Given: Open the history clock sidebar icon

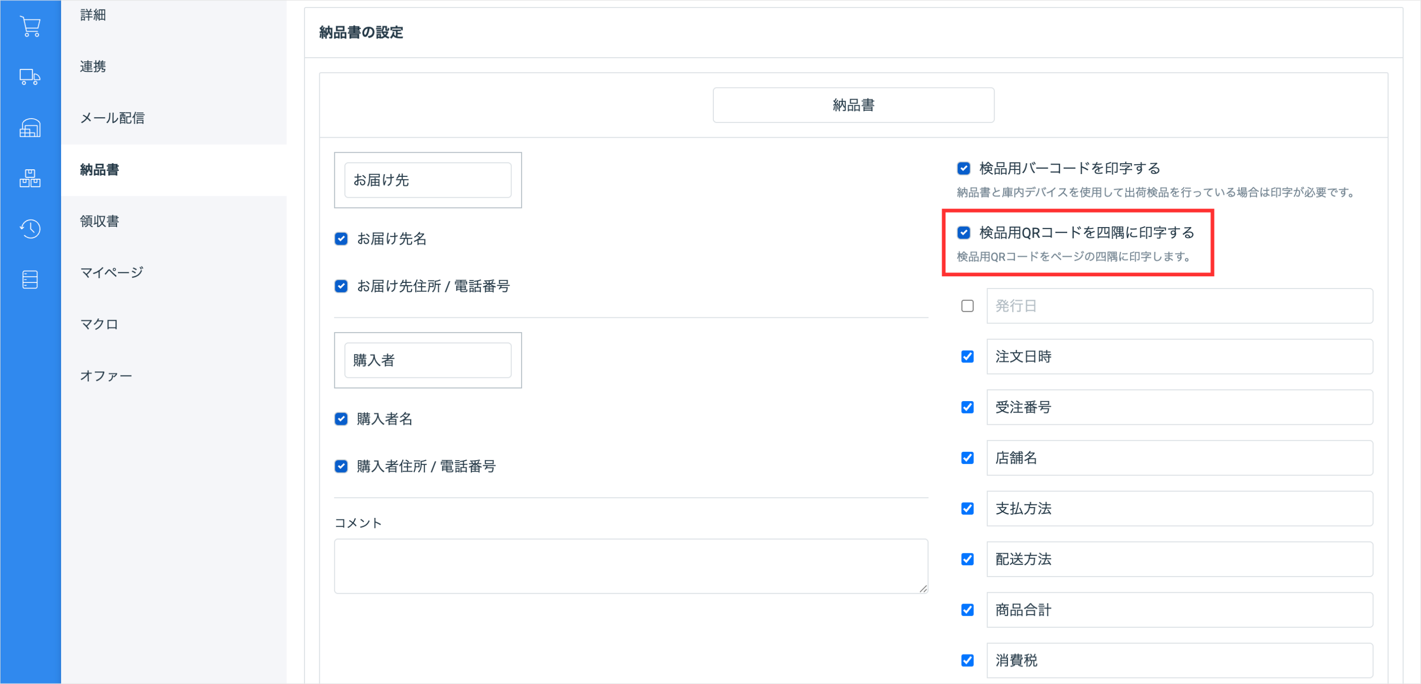Looking at the screenshot, I should click(30, 228).
